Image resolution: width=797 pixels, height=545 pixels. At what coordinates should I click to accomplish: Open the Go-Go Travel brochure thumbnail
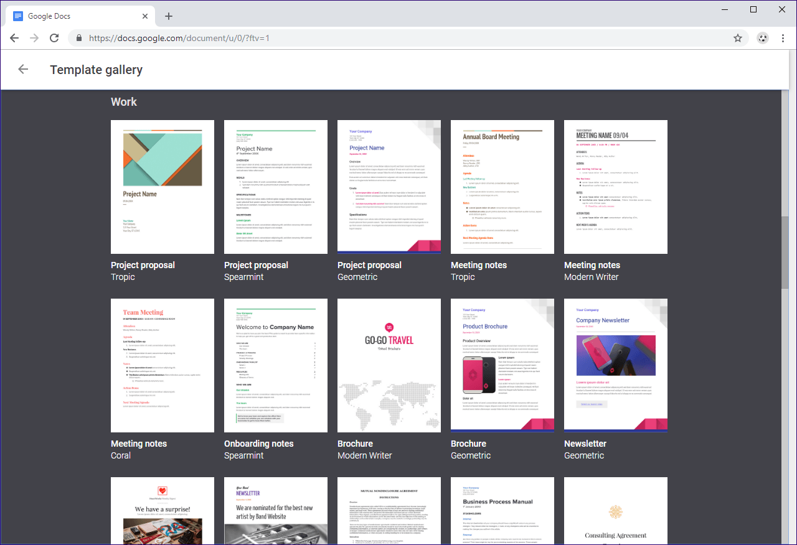click(389, 365)
